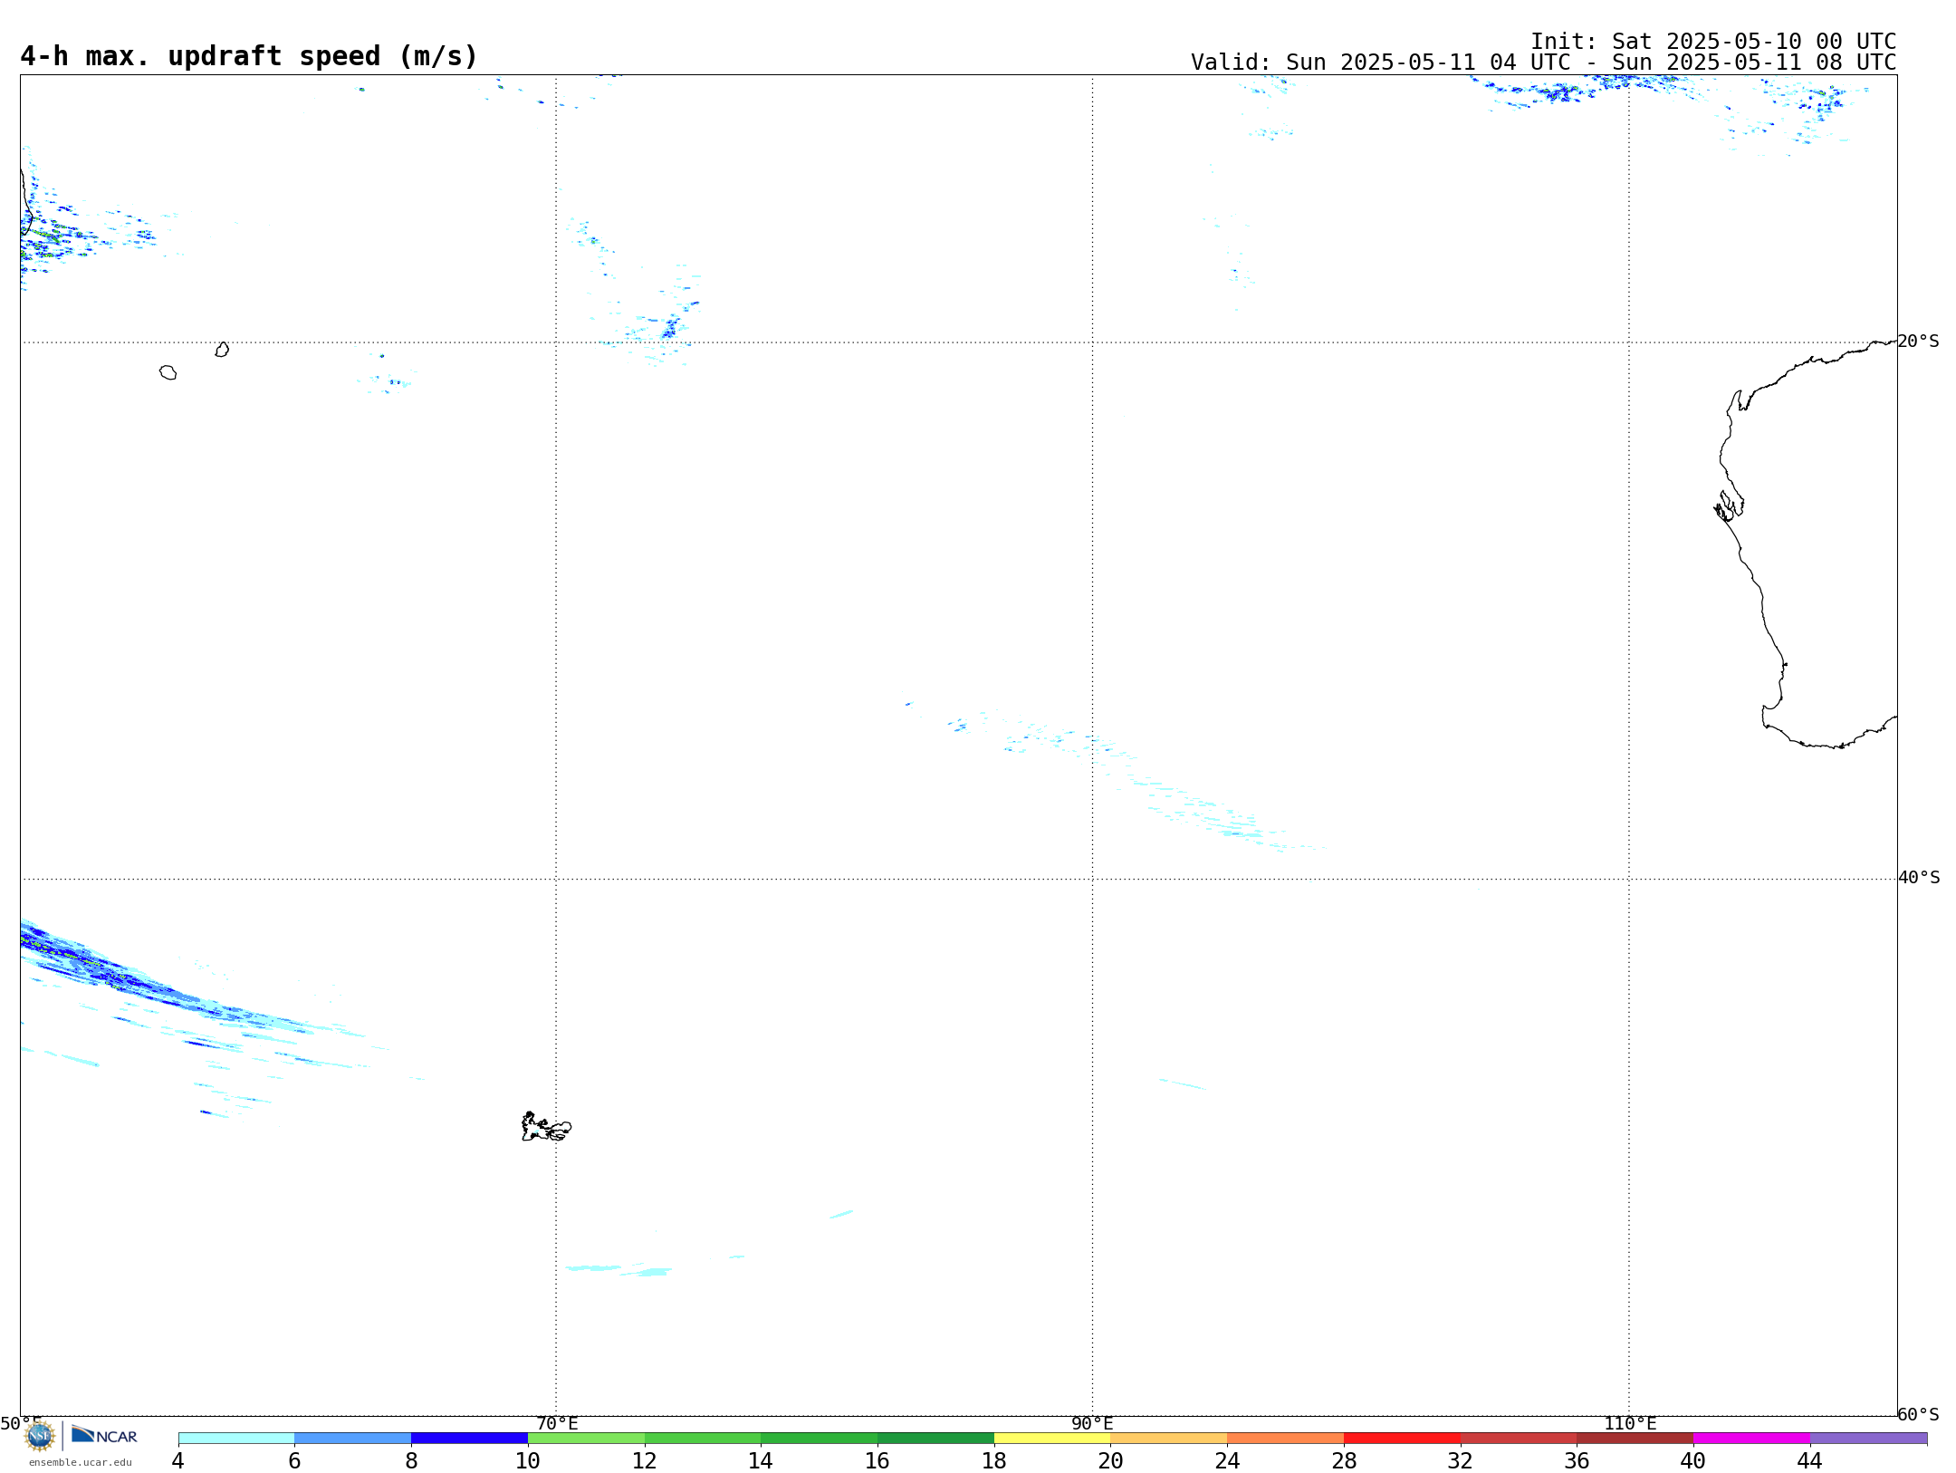Pick the light green 10-12 colorbar segment

(586, 1439)
